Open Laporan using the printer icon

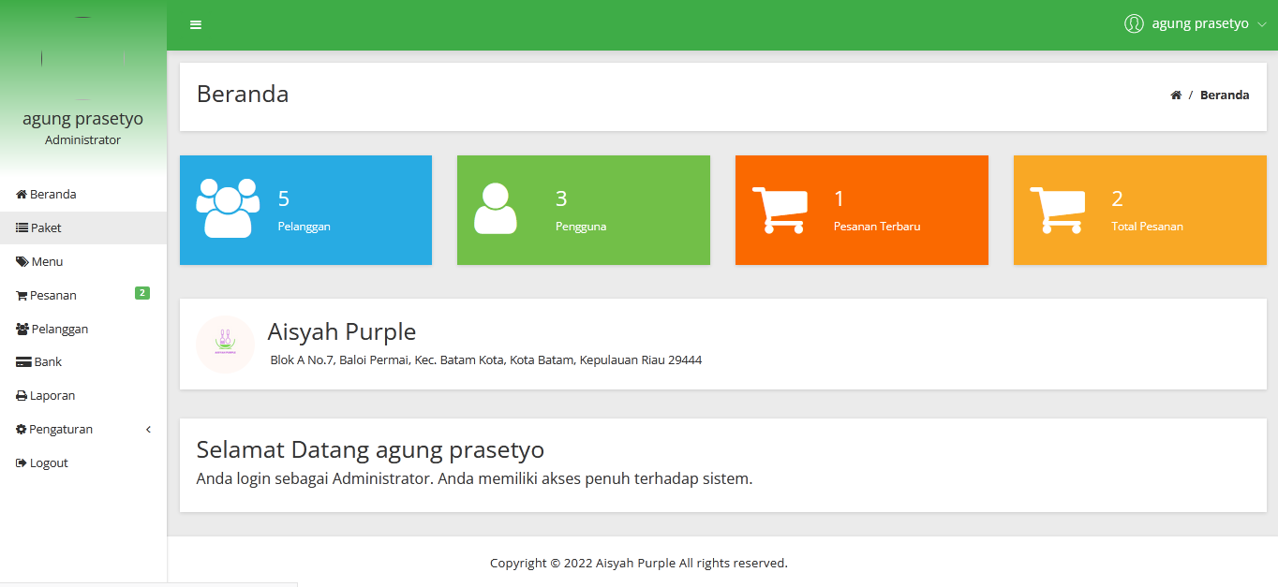(x=20, y=395)
